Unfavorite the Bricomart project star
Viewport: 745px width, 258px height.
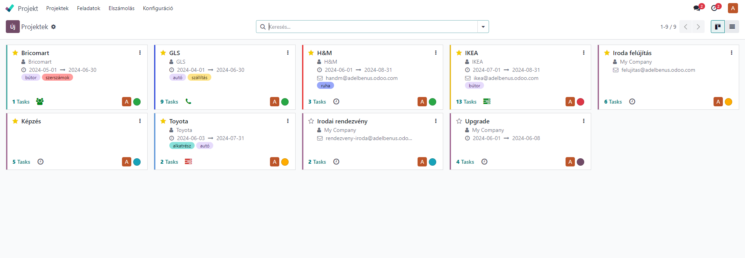[x=15, y=53]
